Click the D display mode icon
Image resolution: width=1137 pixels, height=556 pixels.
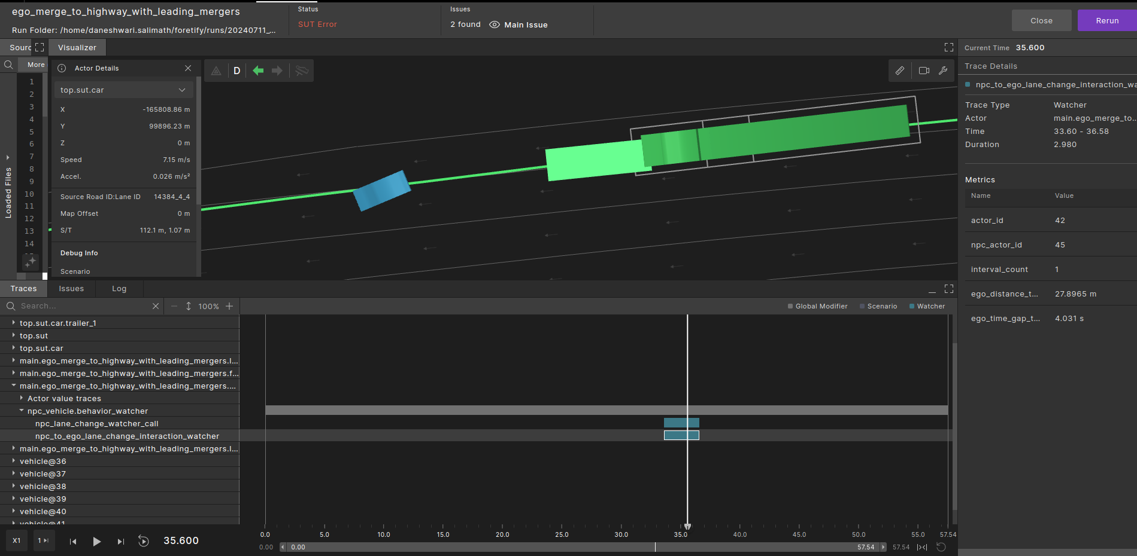[x=237, y=71]
